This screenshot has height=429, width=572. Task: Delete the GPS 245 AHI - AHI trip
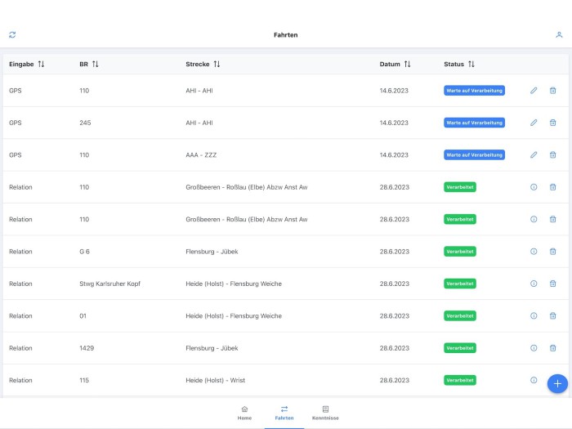(x=552, y=123)
